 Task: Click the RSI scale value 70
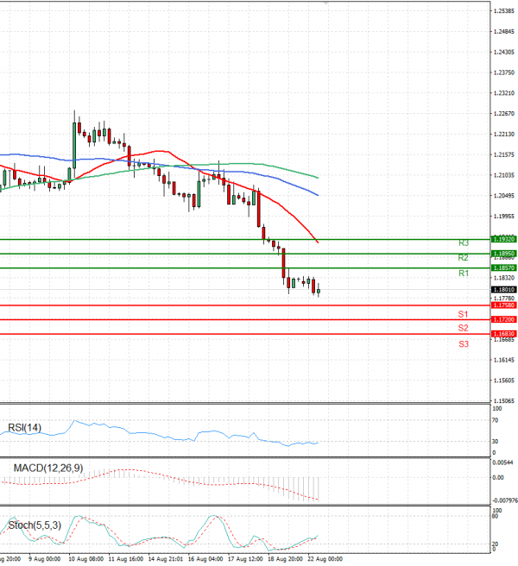pyautogui.click(x=496, y=420)
